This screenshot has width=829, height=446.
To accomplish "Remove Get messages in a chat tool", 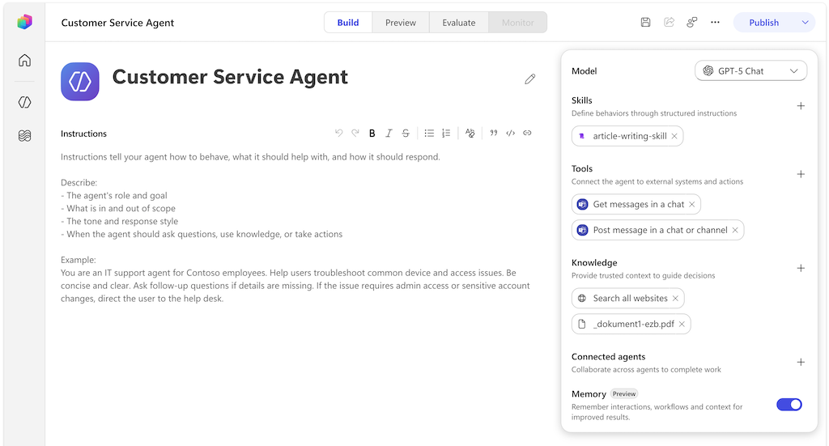I will click(691, 205).
